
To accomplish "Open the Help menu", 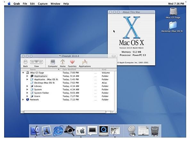I will click(x=66, y=4).
